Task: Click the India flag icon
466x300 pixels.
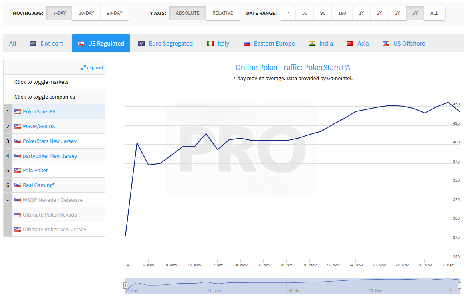Action: click(x=312, y=44)
